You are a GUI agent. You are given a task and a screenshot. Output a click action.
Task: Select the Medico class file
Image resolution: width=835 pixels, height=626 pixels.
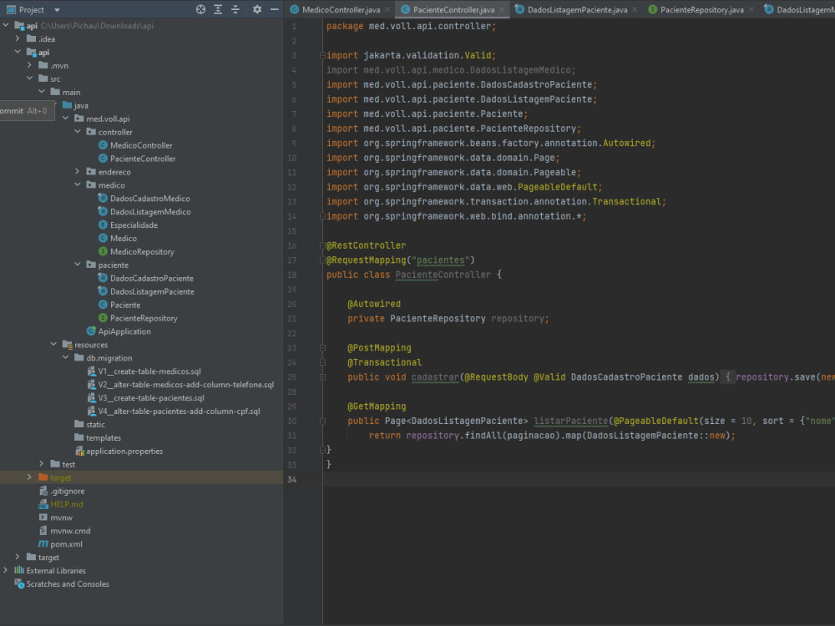point(123,239)
